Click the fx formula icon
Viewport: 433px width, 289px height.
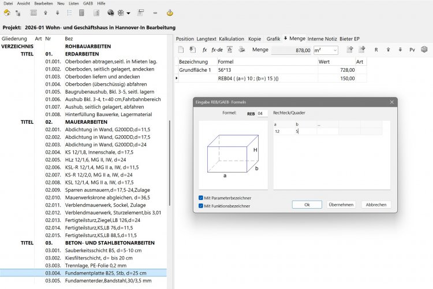204,50
